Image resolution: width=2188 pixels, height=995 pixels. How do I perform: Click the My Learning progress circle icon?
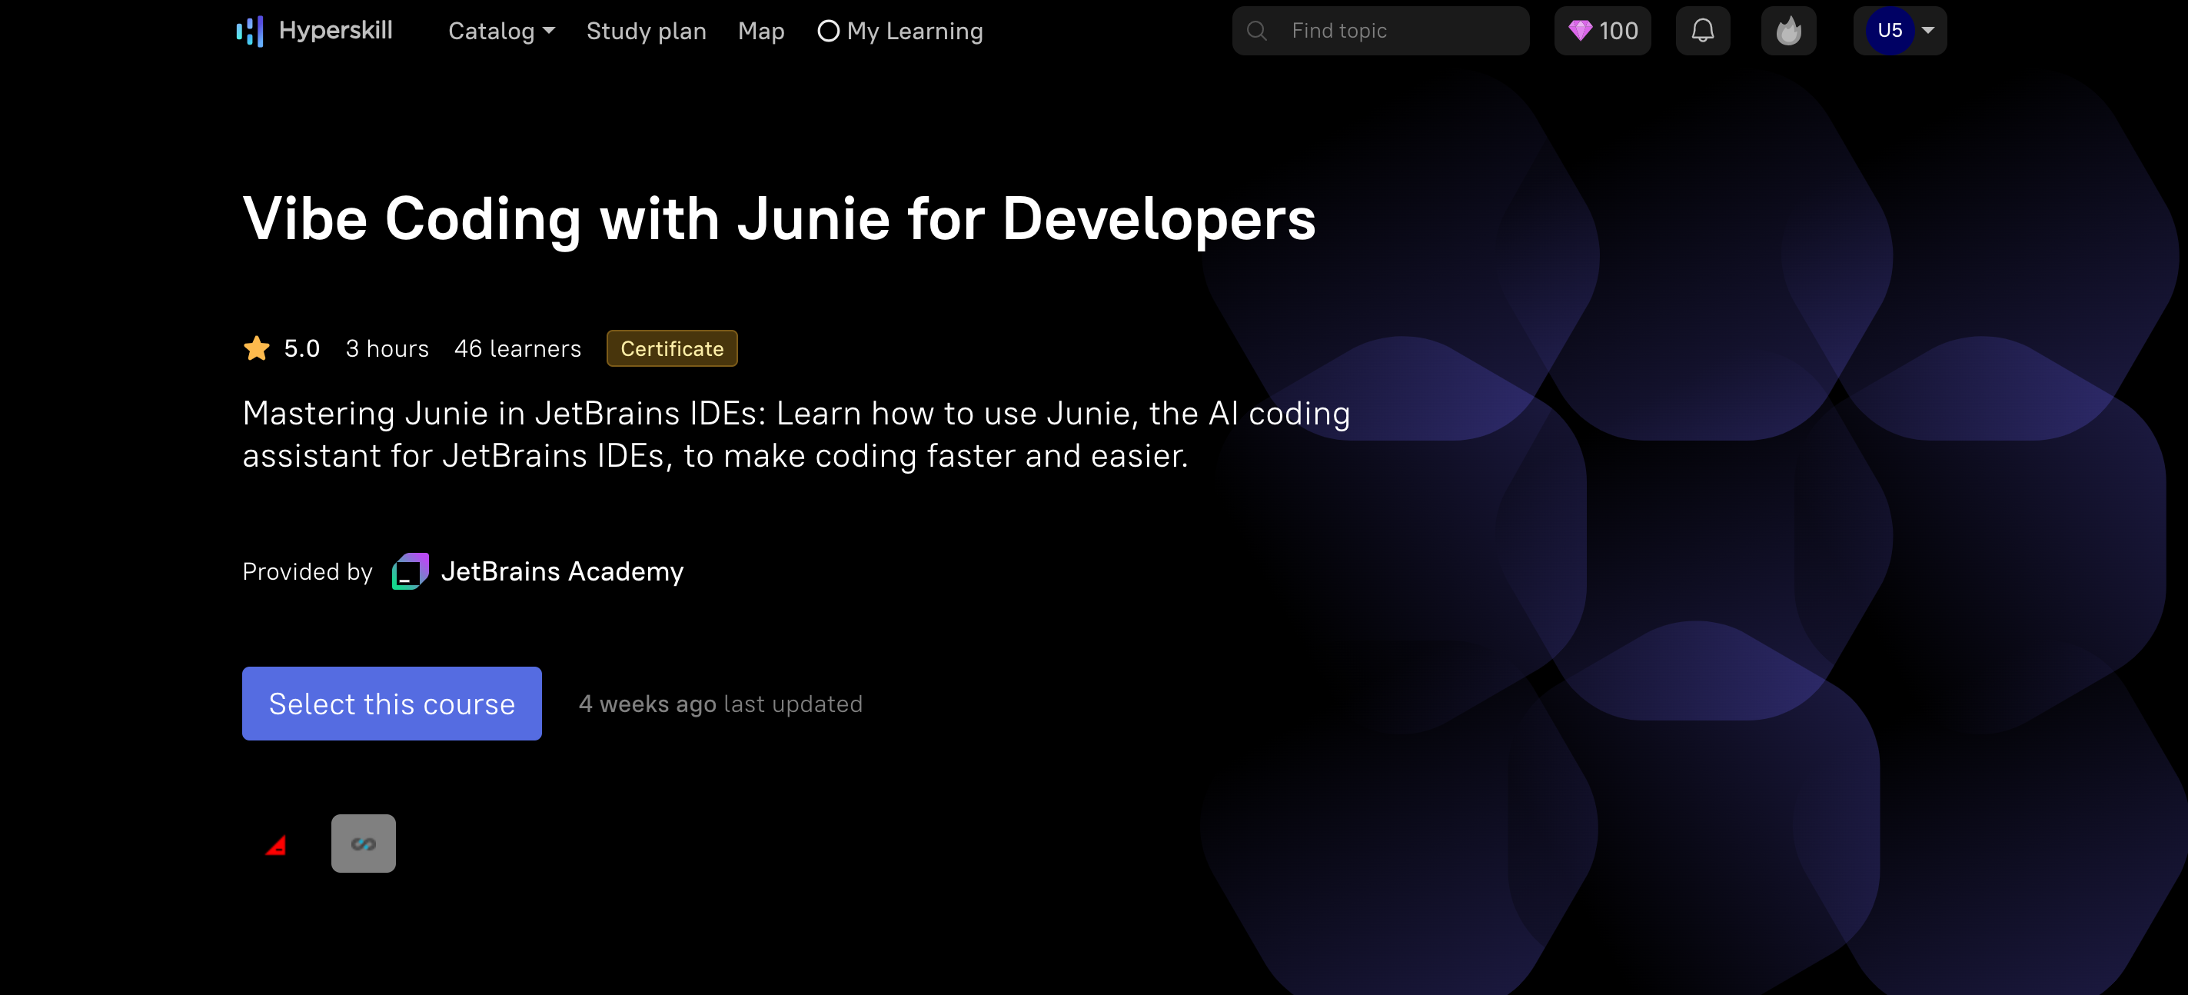tap(828, 32)
